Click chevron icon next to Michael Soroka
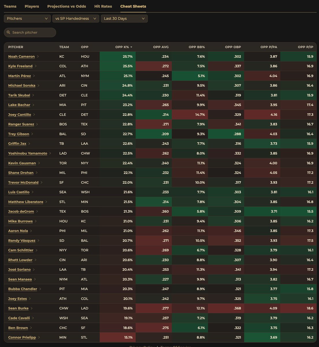Viewport: 319px width, 347px height. click(x=38, y=85)
